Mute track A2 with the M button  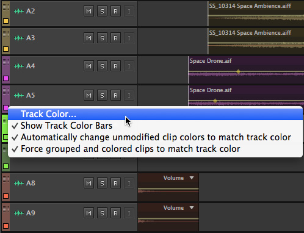point(89,11)
